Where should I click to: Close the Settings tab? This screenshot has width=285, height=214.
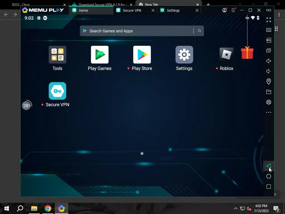(x=197, y=10)
